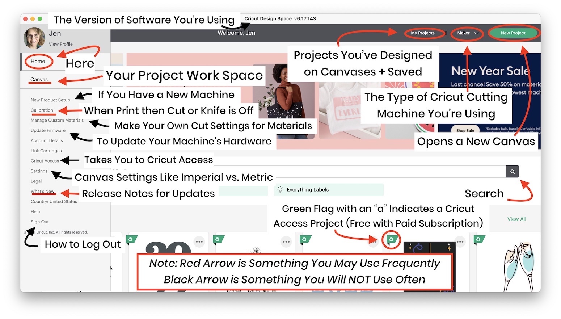Open the Calibration option

(x=42, y=110)
